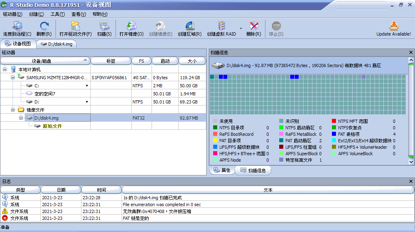The width and height of the screenshot is (415, 232).
Task: Open the 驱动器(D) menu
Action: pyautogui.click(x=13, y=14)
